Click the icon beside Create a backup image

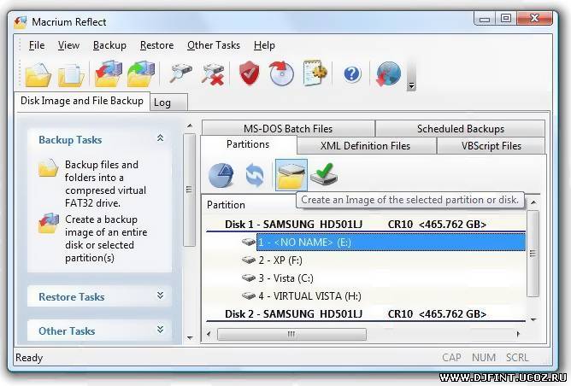pyautogui.click(x=49, y=224)
